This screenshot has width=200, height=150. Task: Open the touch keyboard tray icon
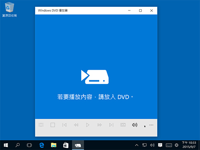(x=169, y=145)
